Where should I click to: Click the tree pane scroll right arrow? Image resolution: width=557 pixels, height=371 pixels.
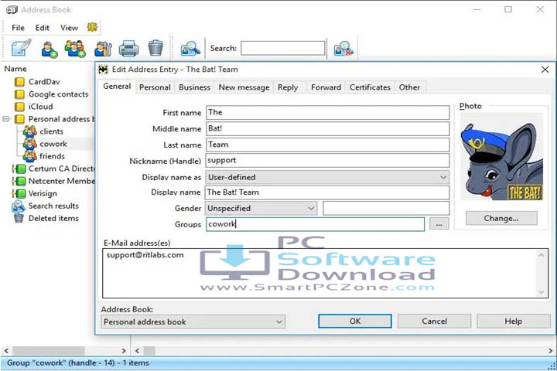point(123,351)
